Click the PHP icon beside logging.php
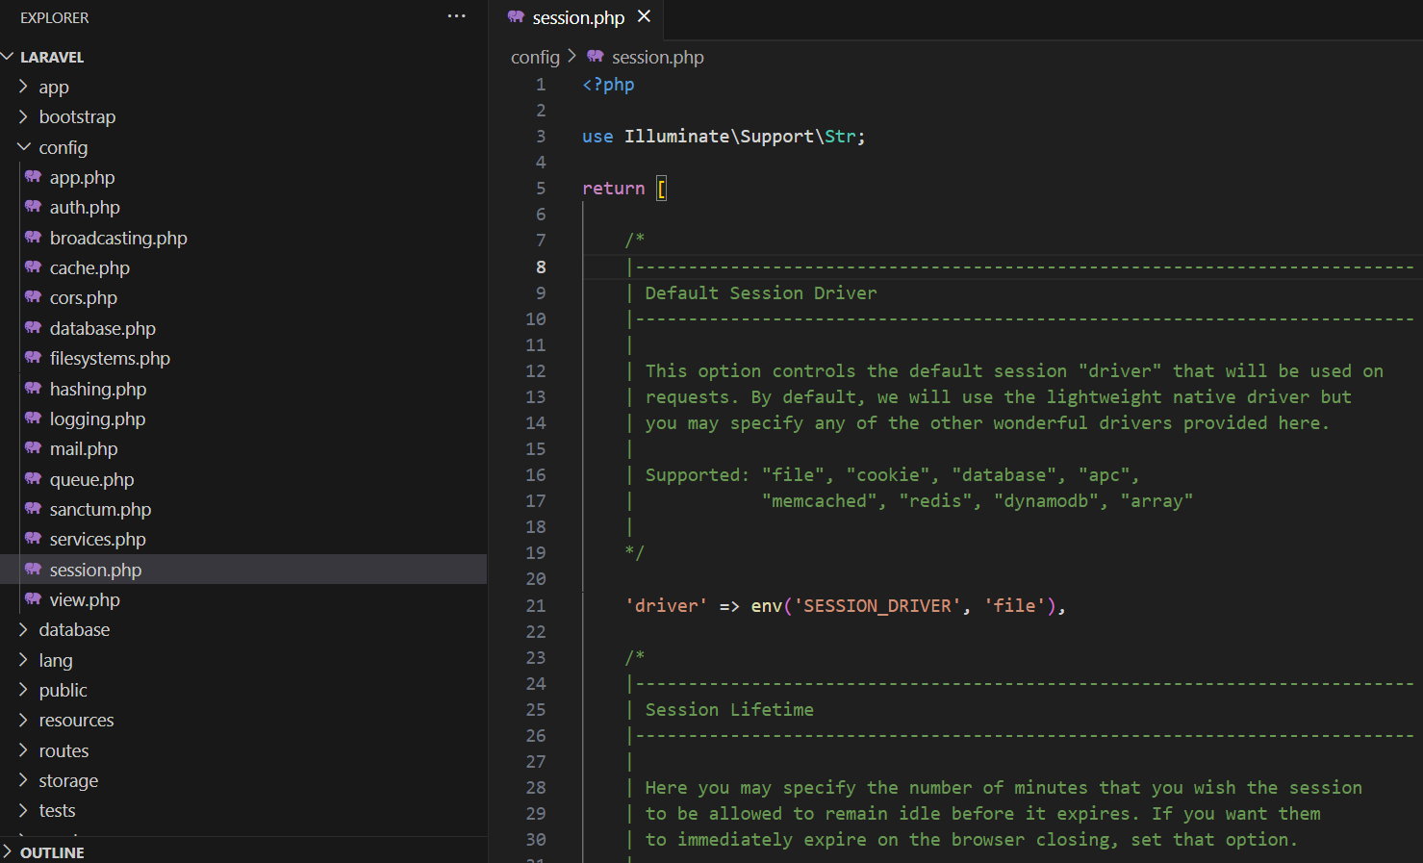This screenshot has width=1423, height=863. 33,419
